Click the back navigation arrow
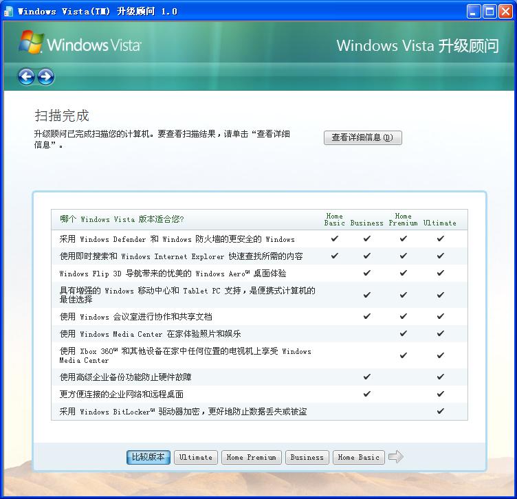The height and width of the screenshot is (499, 517). [x=26, y=77]
